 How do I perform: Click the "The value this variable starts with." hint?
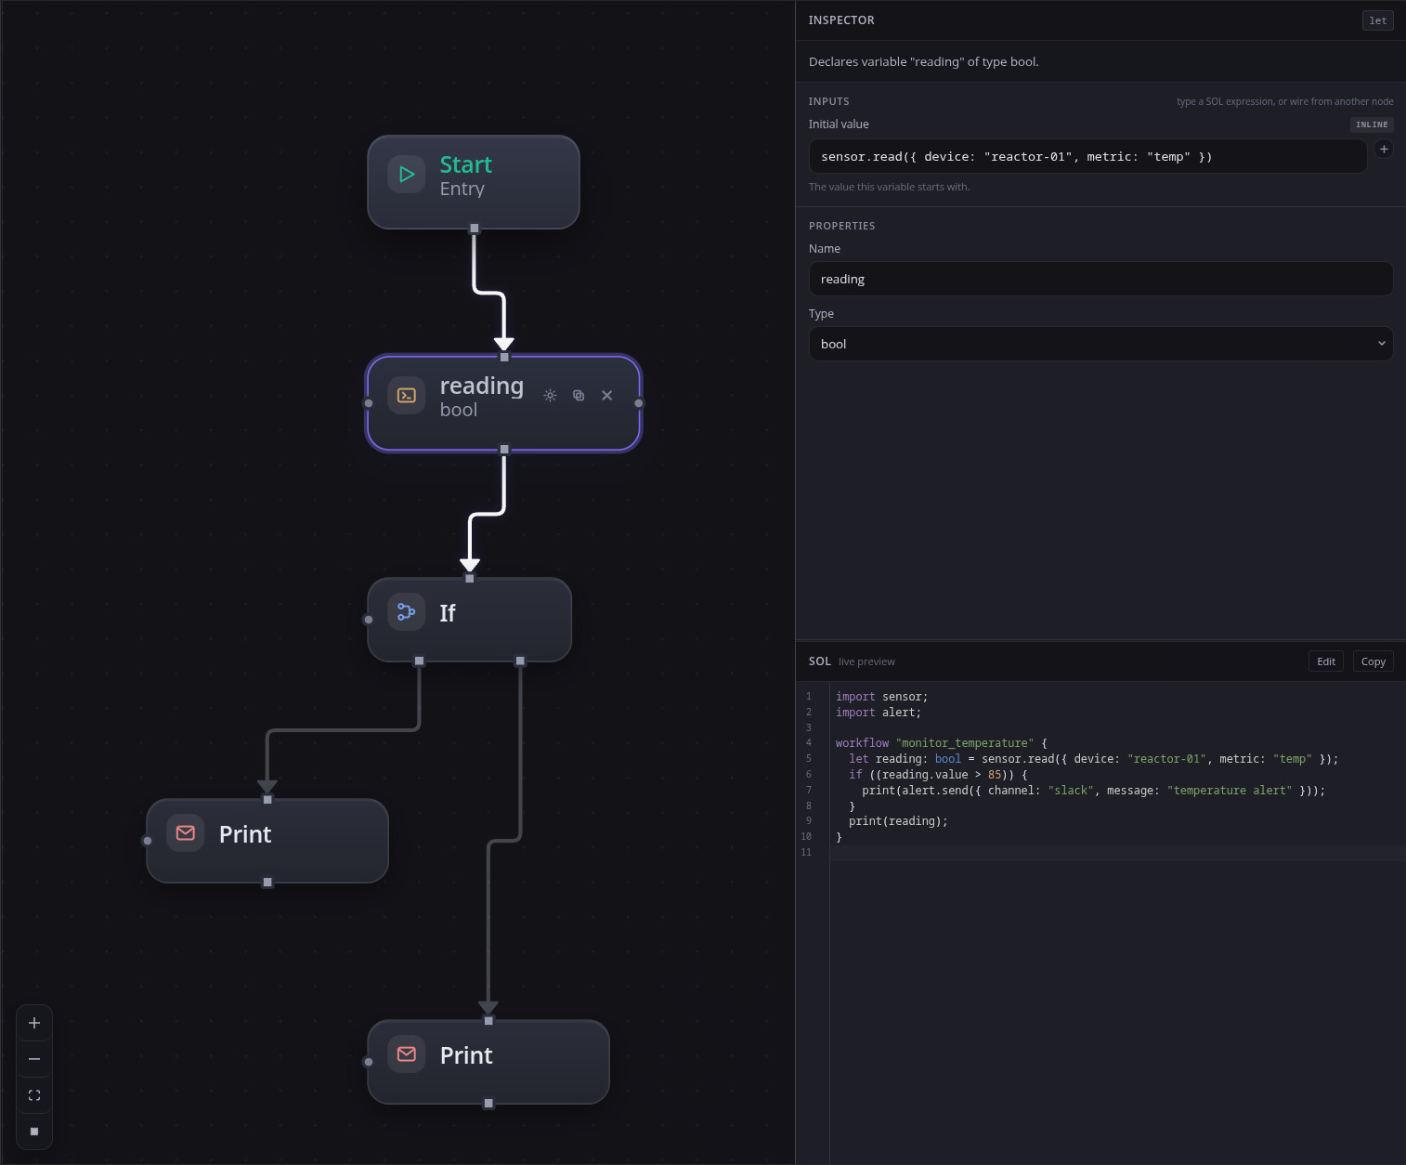coord(889,187)
